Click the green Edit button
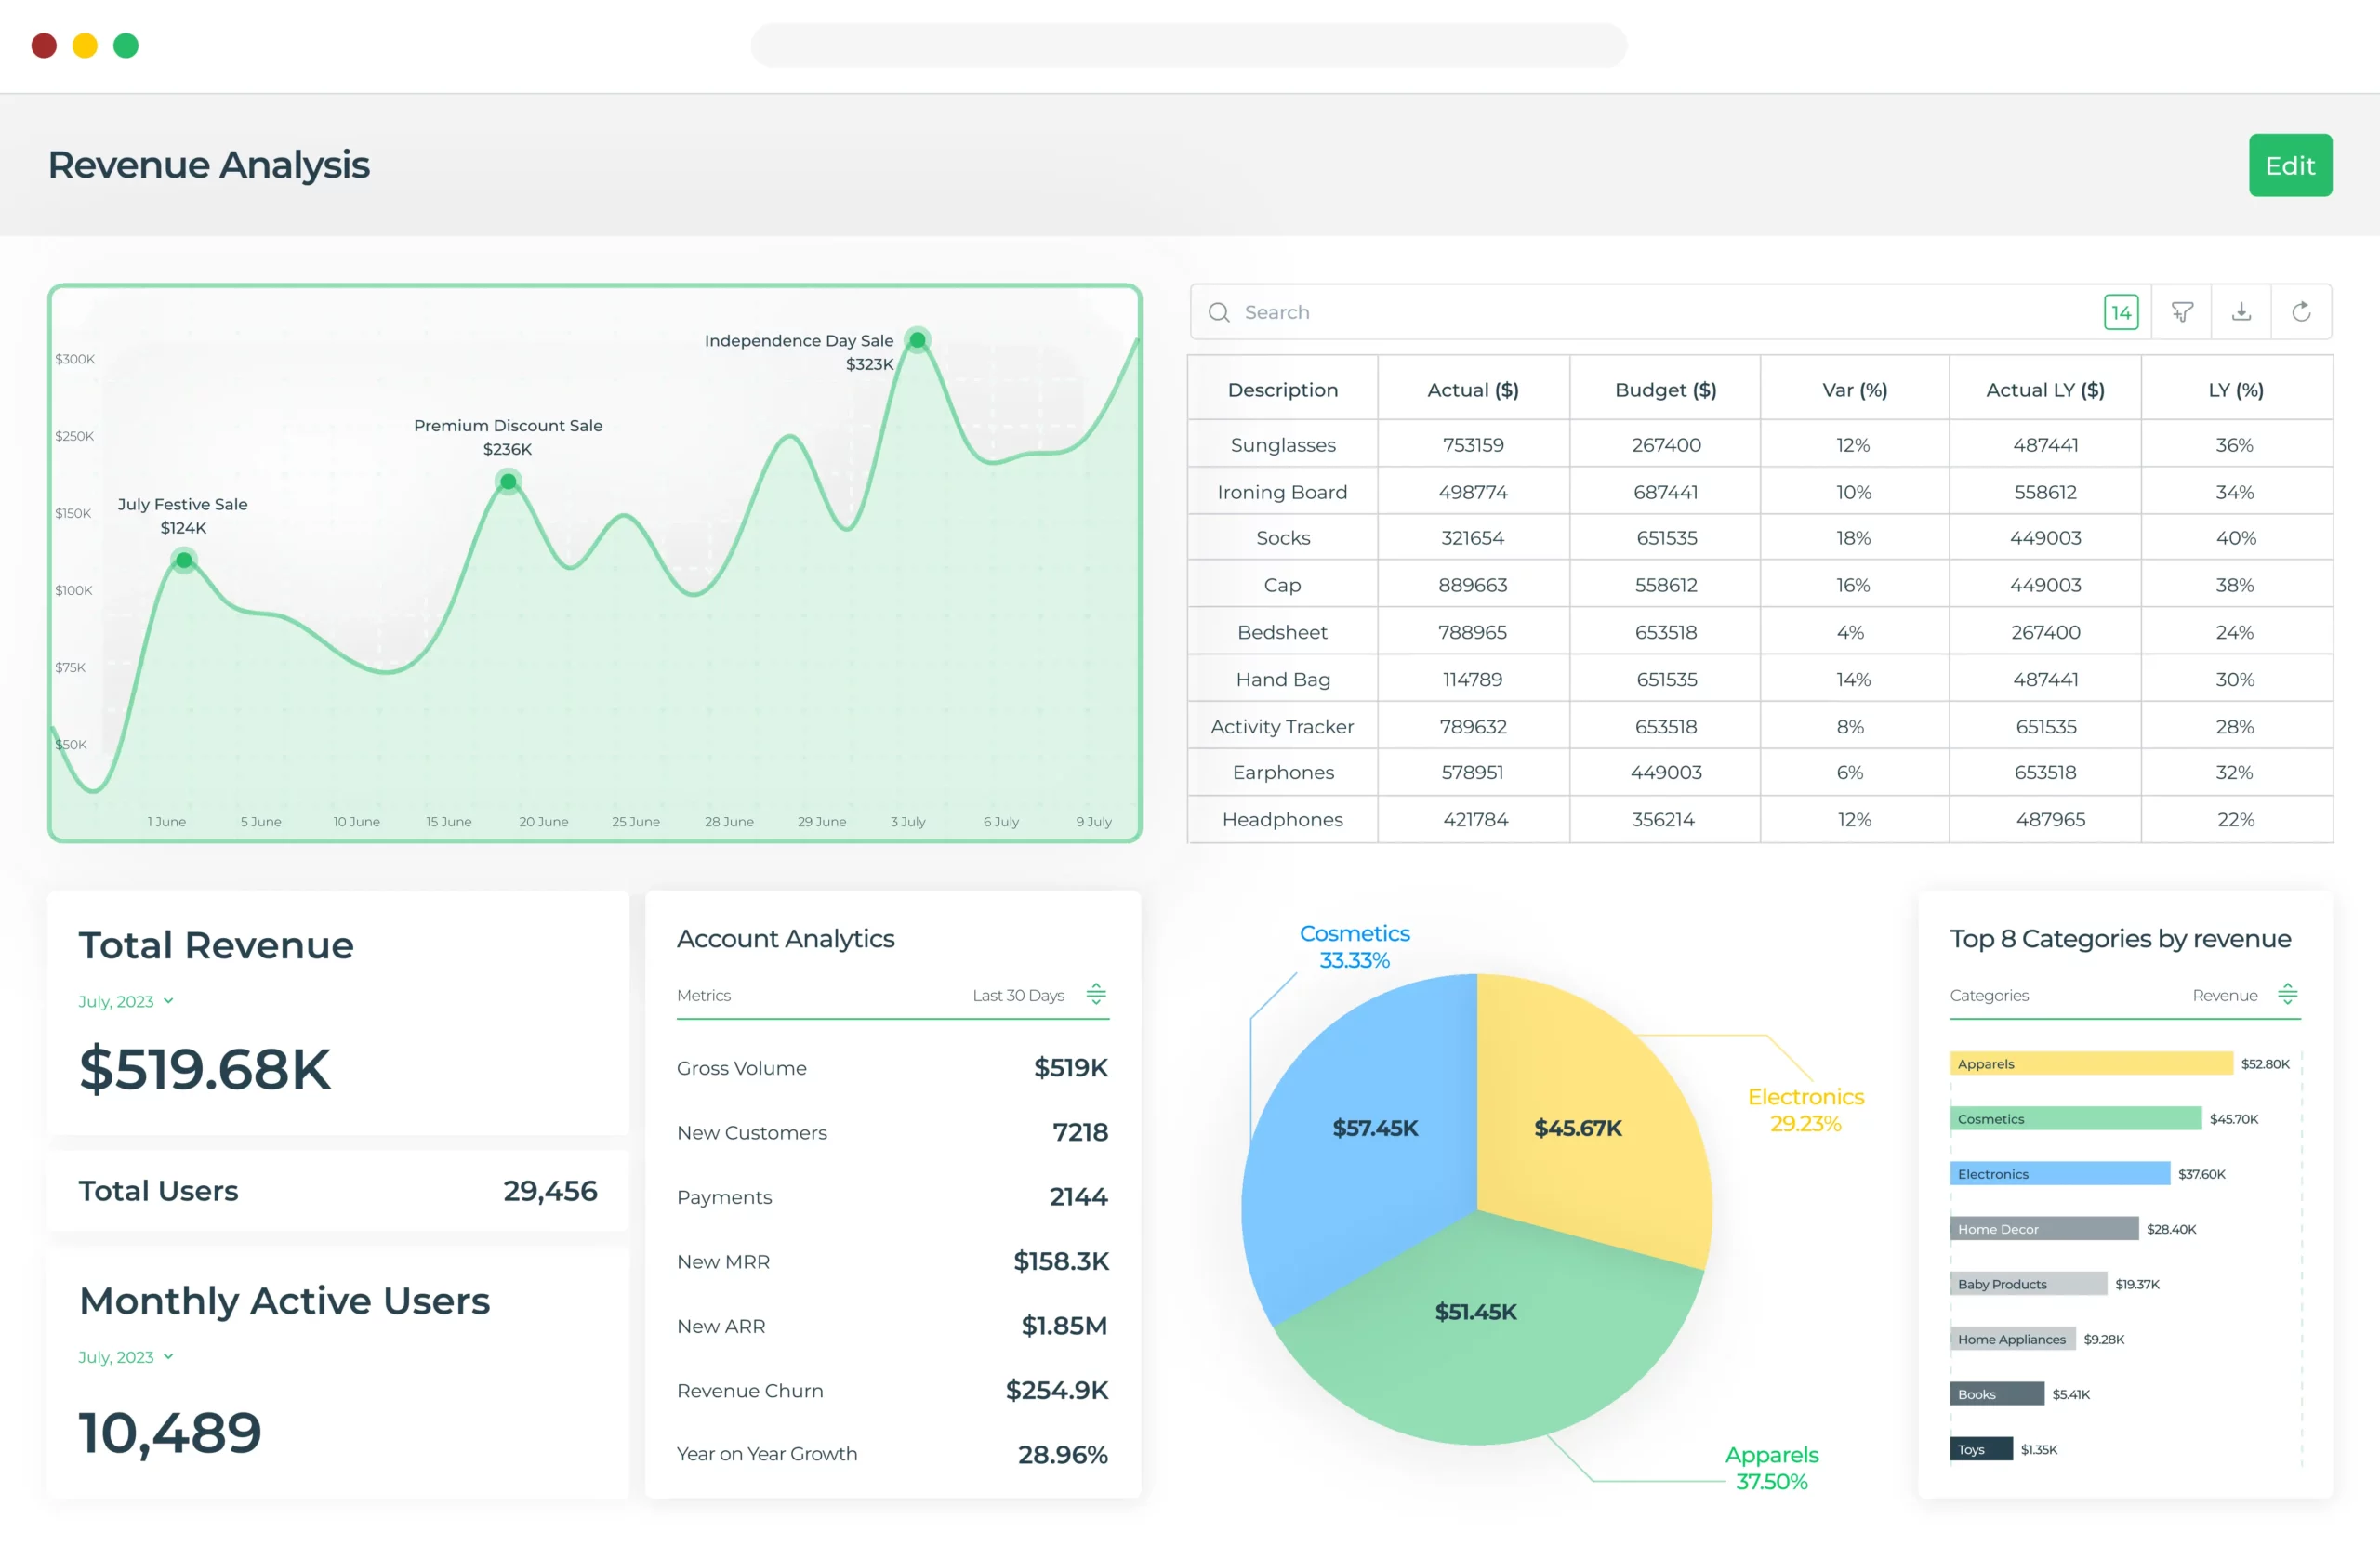The width and height of the screenshot is (2380, 1545). click(2289, 165)
